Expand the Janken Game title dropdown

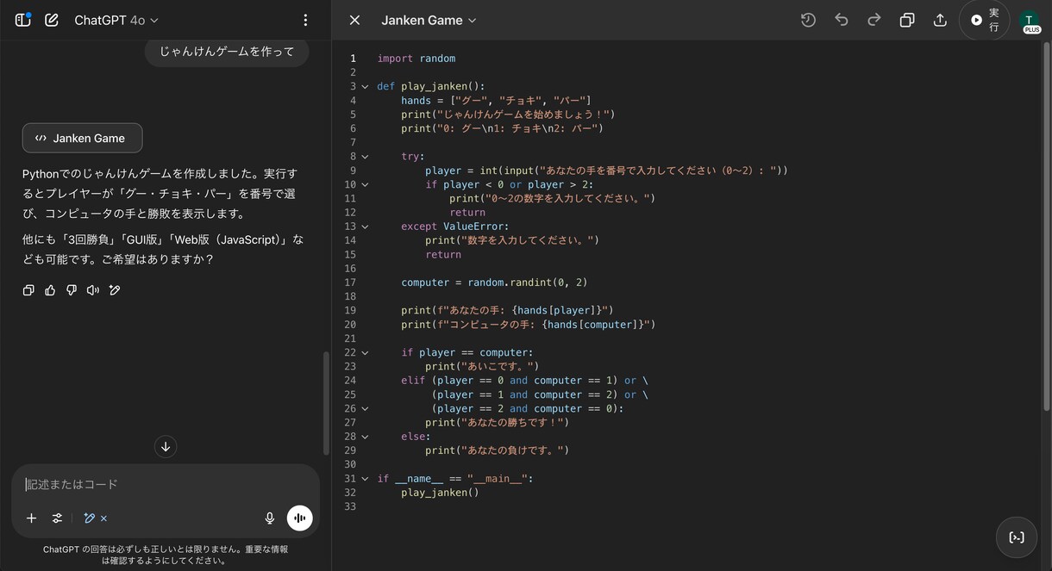point(429,20)
